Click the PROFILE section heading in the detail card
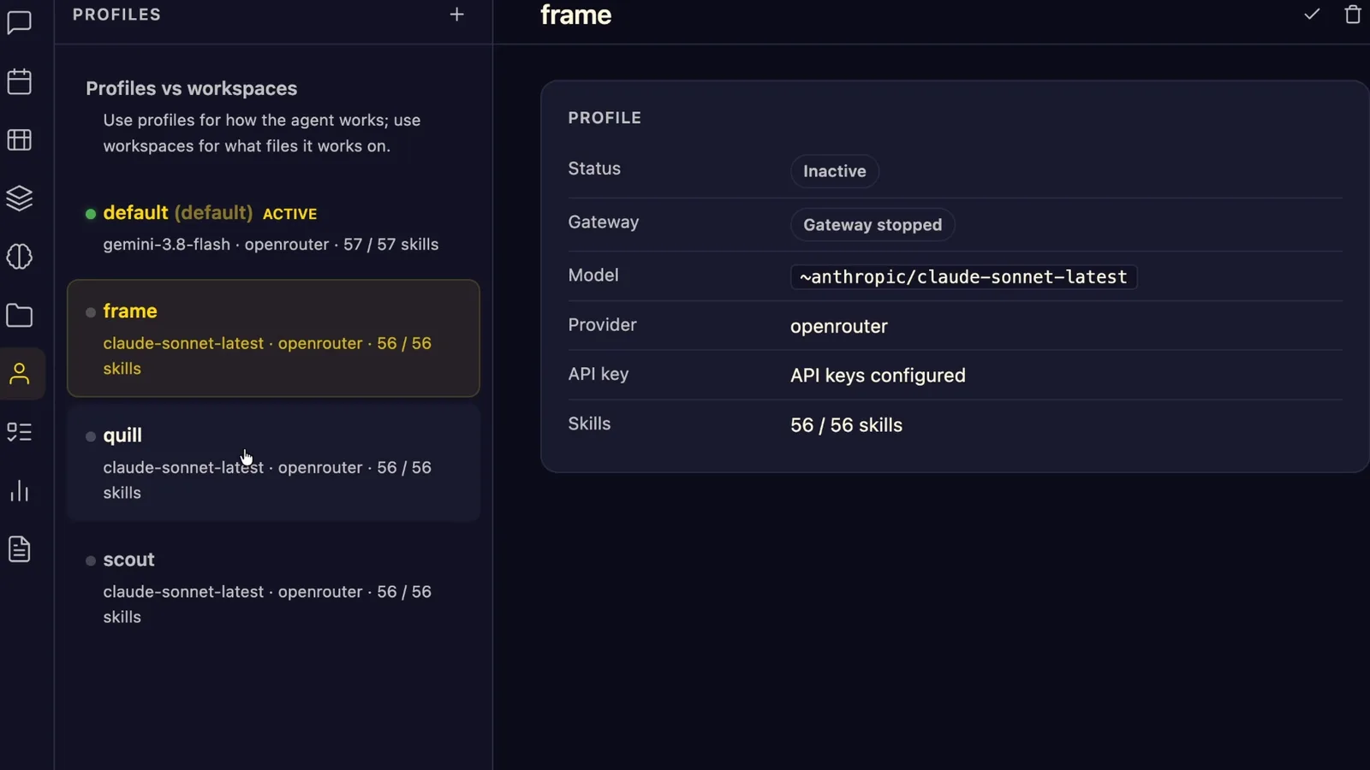Screen dimensions: 1370x770 pyautogui.click(x=605, y=118)
